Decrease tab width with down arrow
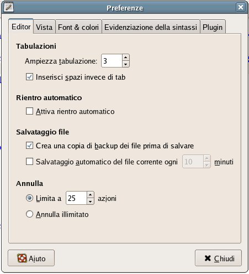Screen dimensions: 249x274 click(x=126, y=64)
